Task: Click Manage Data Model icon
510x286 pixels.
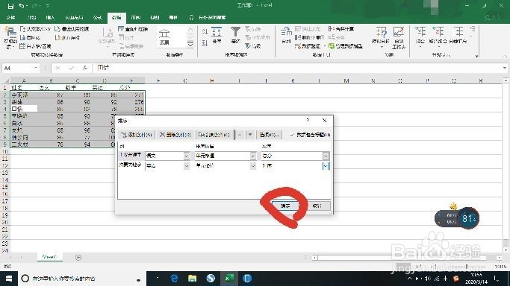Action: 332,46
